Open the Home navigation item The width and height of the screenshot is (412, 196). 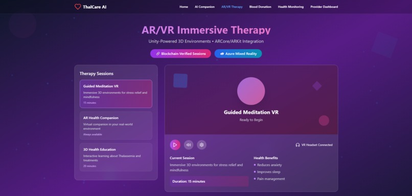pyautogui.click(x=184, y=7)
